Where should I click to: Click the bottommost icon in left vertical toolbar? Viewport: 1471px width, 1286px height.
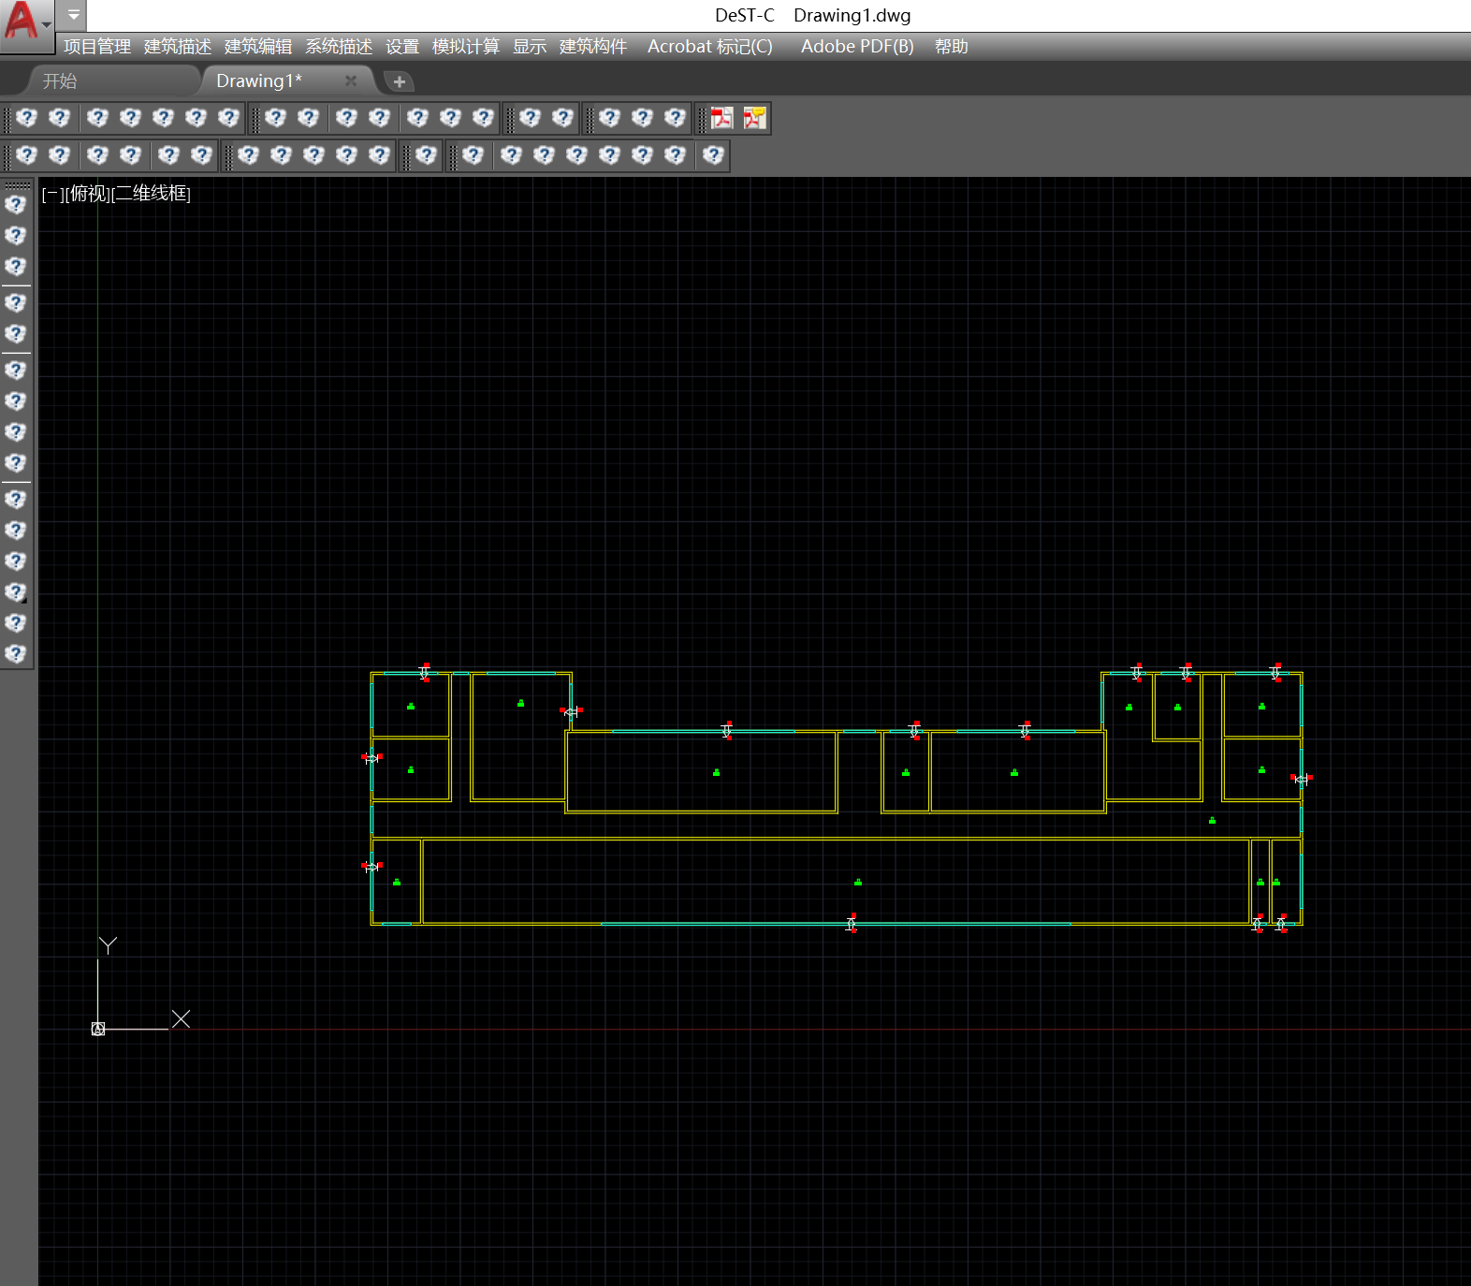click(16, 653)
